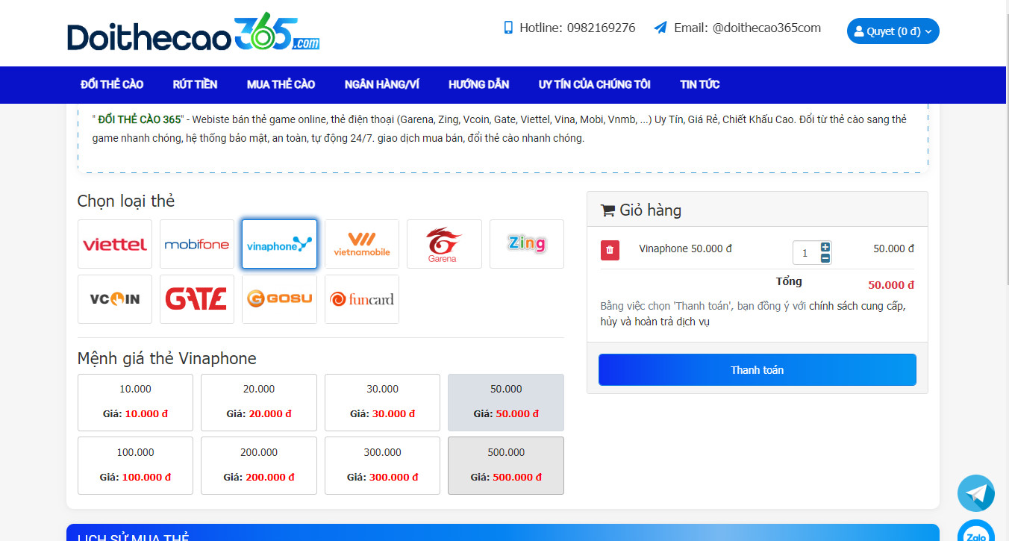Select the Gosu card logo
The width and height of the screenshot is (1009, 541).
[279, 299]
